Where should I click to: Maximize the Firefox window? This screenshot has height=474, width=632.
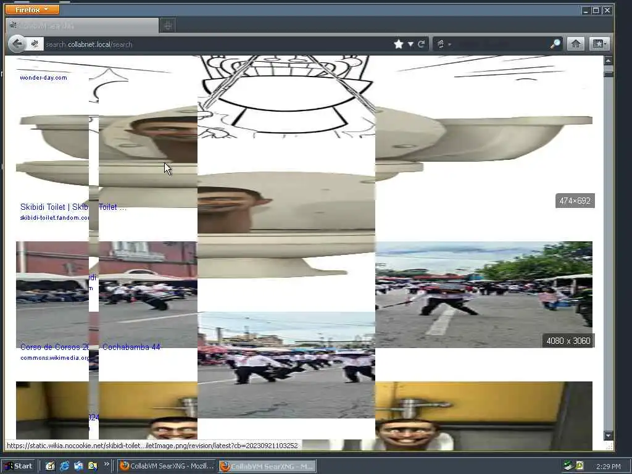(x=596, y=10)
